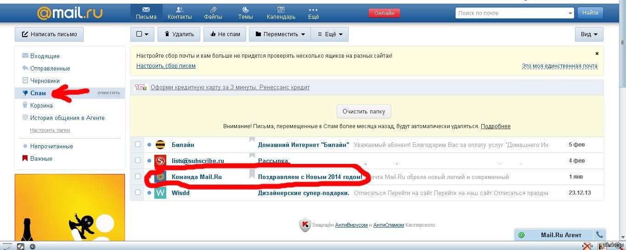The image size is (626, 250).
Task: Show Непрочитанные messages
Action: tap(51, 146)
